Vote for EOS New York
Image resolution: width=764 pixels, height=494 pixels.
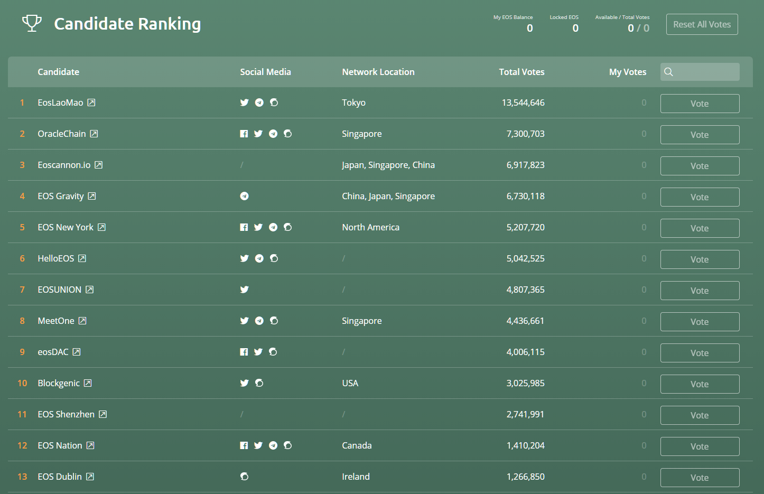(700, 228)
